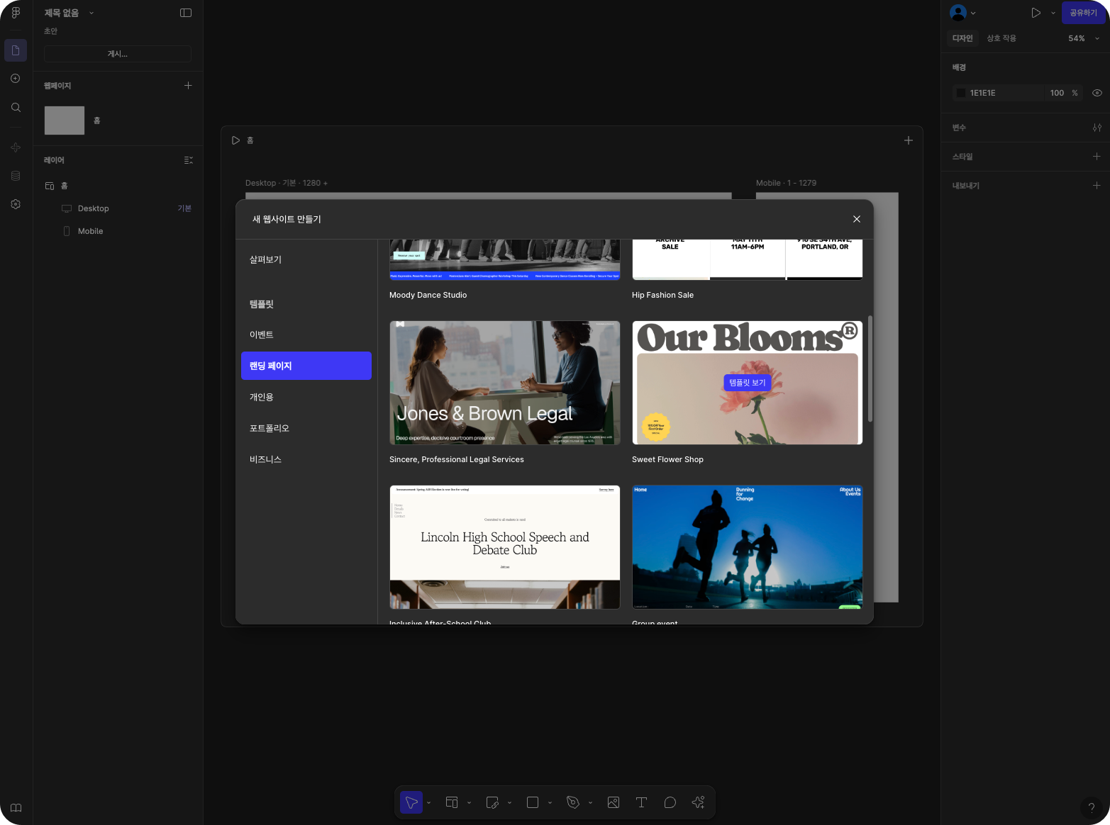The width and height of the screenshot is (1110, 825).
Task: Close the 새 웹사이트 만들기 dialog
Action: (x=857, y=219)
